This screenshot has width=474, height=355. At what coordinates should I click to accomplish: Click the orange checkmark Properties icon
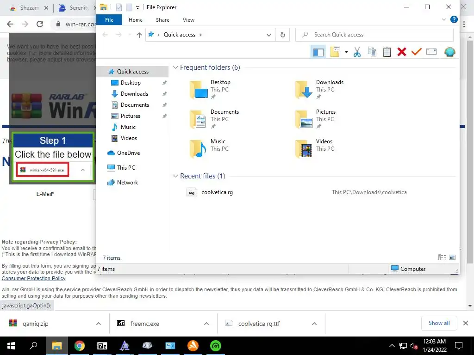(416, 52)
